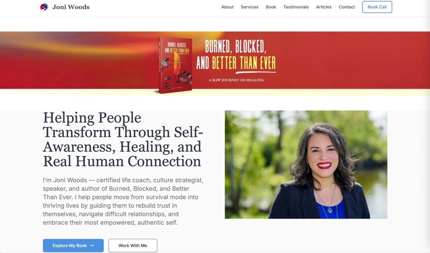
Task: Open Articles in the header nav
Action: (324, 7)
